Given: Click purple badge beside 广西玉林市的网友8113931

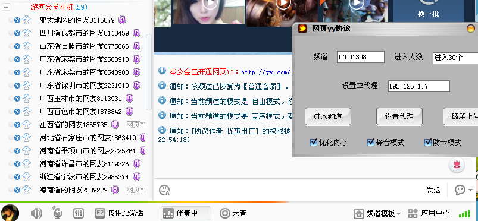Looking at the screenshot, I should (130, 99).
